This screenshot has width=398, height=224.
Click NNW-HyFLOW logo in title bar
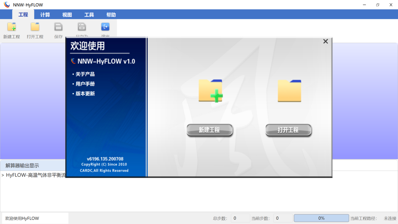click(x=7, y=4)
